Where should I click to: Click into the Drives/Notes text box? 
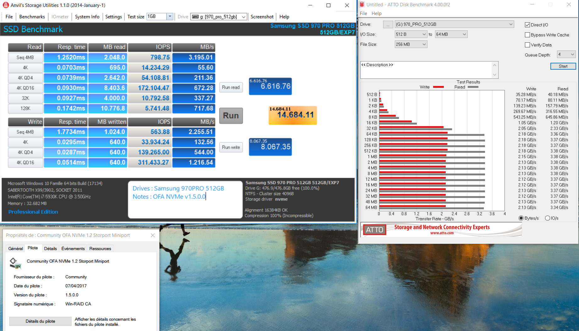click(x=185, y=200)
